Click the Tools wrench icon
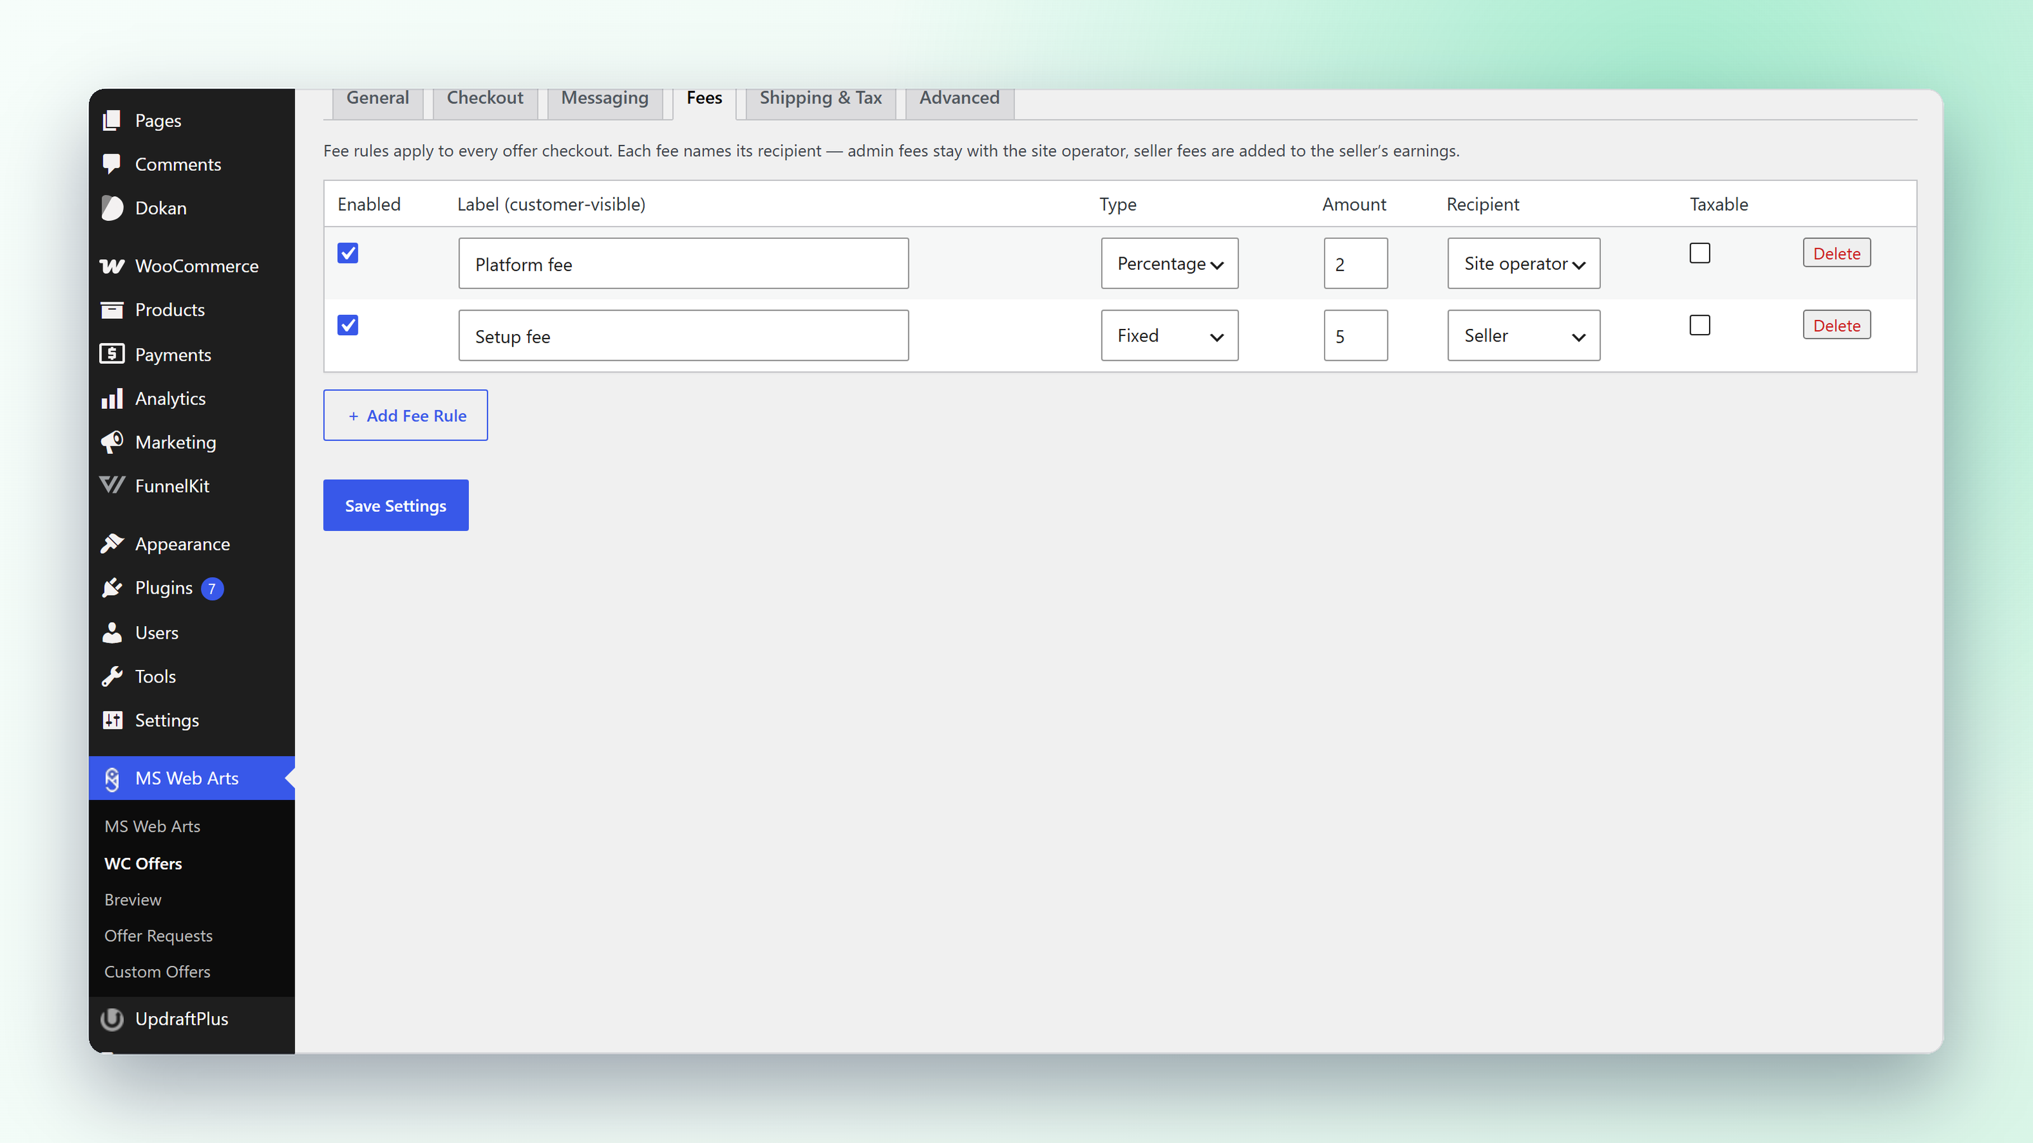 click(x=112, y=676)
